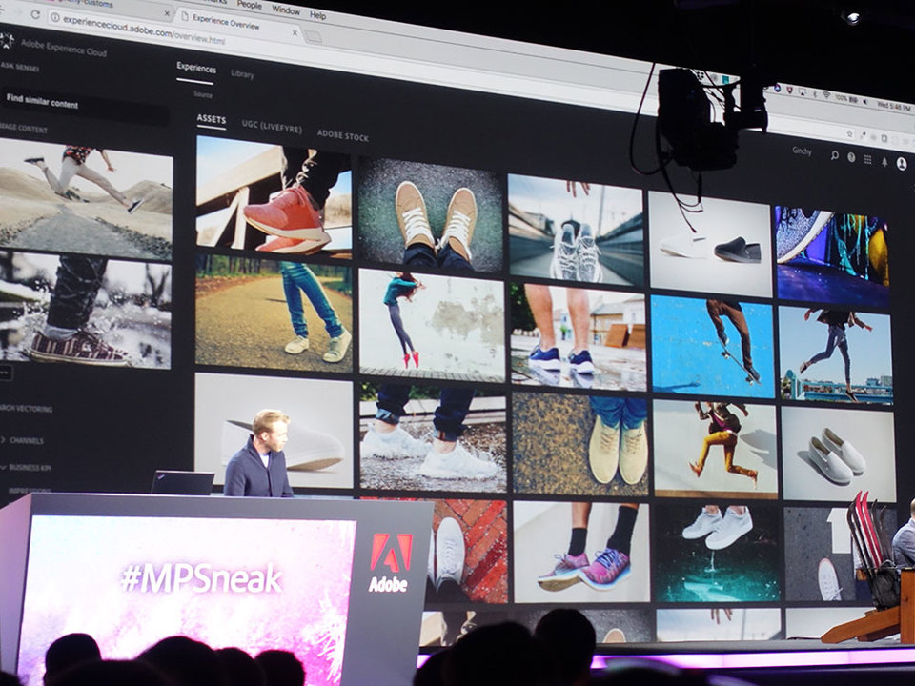This screenshot has width=915, height=686.
Task: Click the ellipsis button below image content
Action: pyautogui.click(x=5, y=373)
